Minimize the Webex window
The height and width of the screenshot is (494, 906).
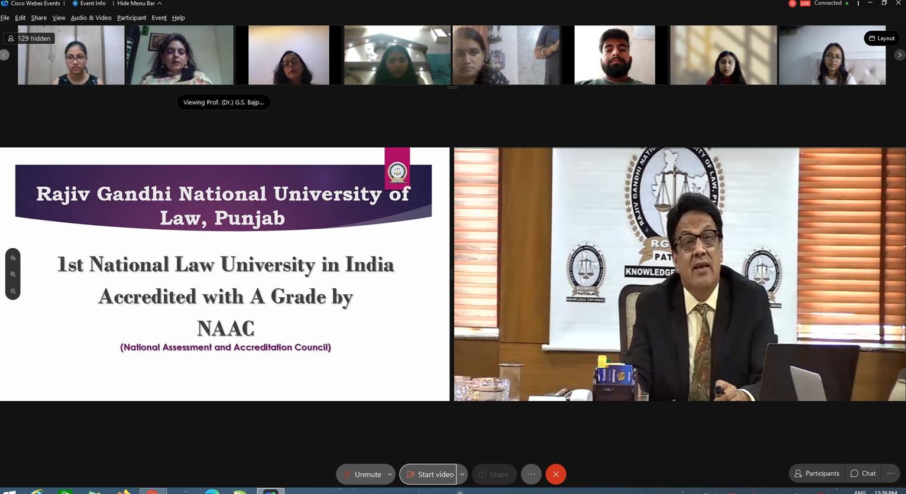pos(870,3)
